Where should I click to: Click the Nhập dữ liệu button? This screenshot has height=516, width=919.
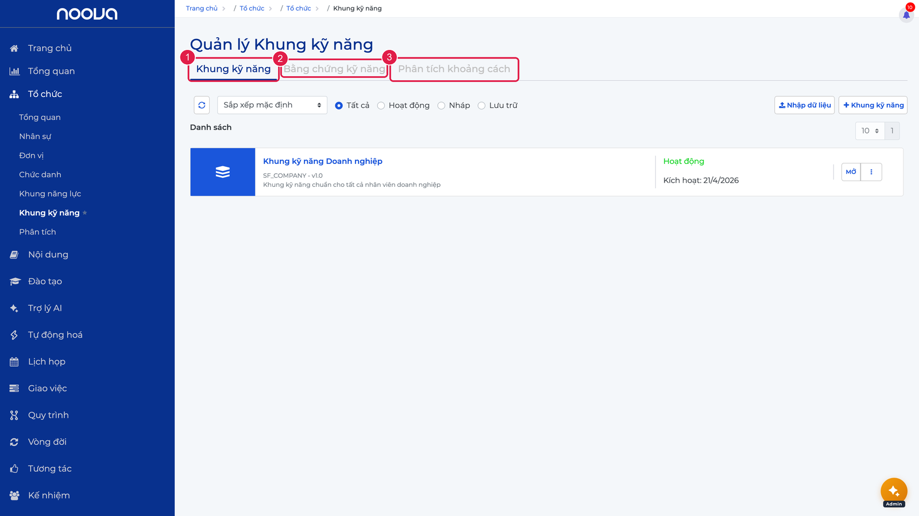804,105
